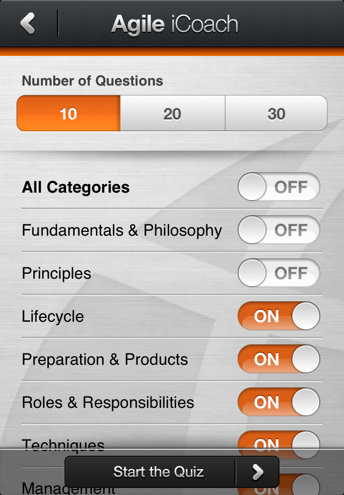344x495 pixels.
Task: Turn off Preparation & Products switch
Action: [278, 359]
